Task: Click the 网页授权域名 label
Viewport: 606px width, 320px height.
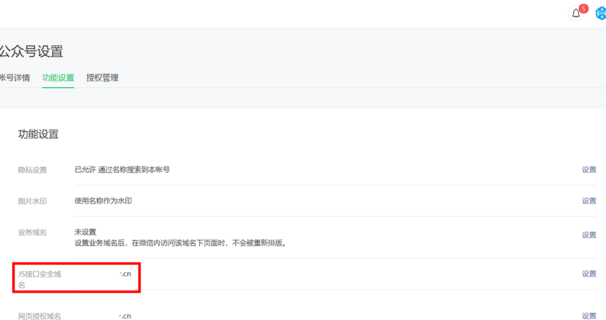Action: pos(39,316)
